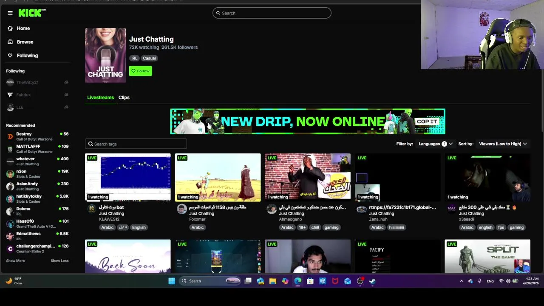
Task: Click Zana_nuh streamer avatar
Action: pyautogui.click(x=361, y=209)
